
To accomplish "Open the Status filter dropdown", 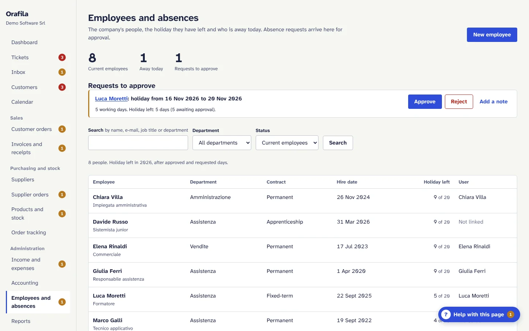I will [x=287, y=143].
